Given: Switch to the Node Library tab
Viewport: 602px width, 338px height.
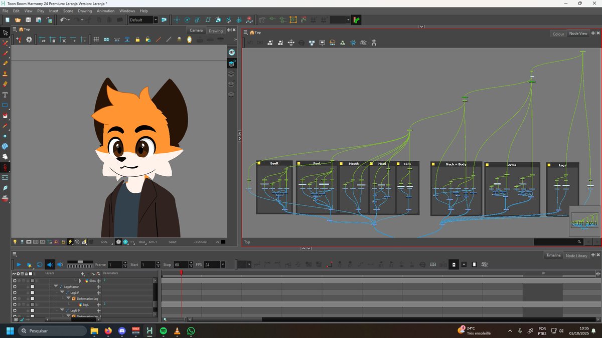Looking at the screenshot, I should 576,255.
